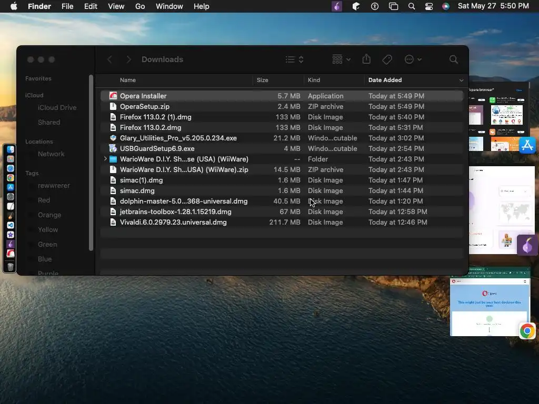Image resolution: width=539 pixels, height=404 pixels.
Task: Select the OperaSetup.zip file icon
Action: [x=113, y=106]
